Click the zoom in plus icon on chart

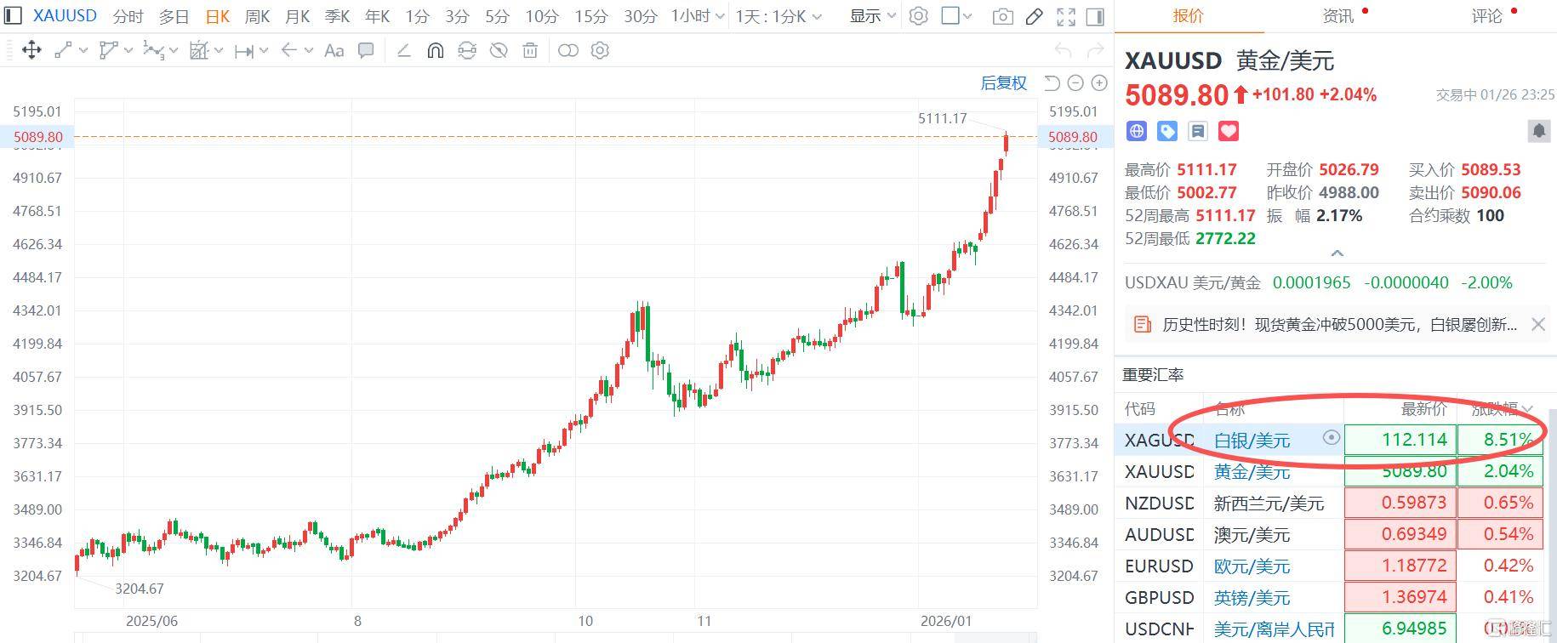1099,83
